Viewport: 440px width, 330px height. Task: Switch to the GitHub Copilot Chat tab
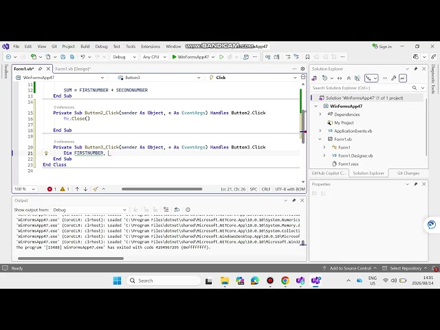pos(329,173)
